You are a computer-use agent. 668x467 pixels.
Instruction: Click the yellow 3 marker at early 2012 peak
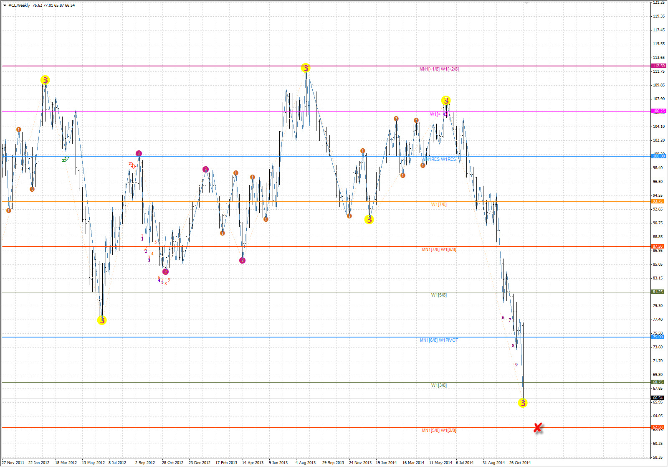point(45,80)
